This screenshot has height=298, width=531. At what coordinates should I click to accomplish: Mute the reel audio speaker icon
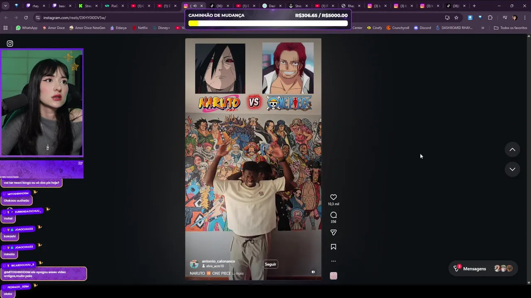pos(313,272)
